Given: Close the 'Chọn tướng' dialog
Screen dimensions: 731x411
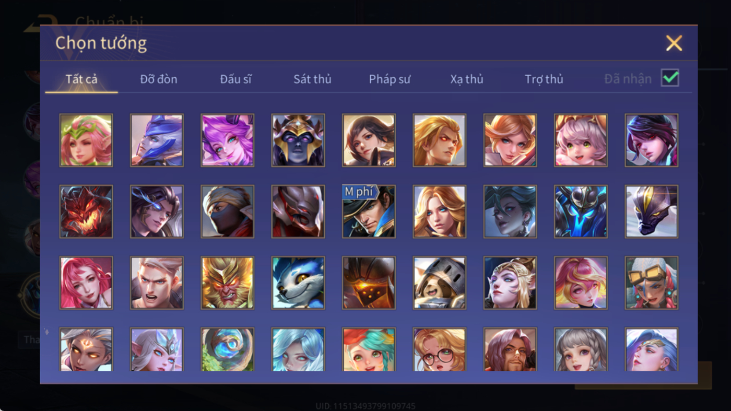Looking at the screenshot, I should click(x=674, y=43).
